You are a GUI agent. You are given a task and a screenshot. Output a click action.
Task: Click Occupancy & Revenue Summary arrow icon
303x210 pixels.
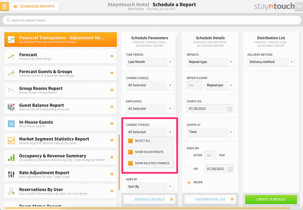[112, 157]
